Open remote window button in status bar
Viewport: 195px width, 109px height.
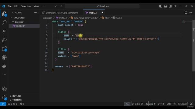coord(3,104)
